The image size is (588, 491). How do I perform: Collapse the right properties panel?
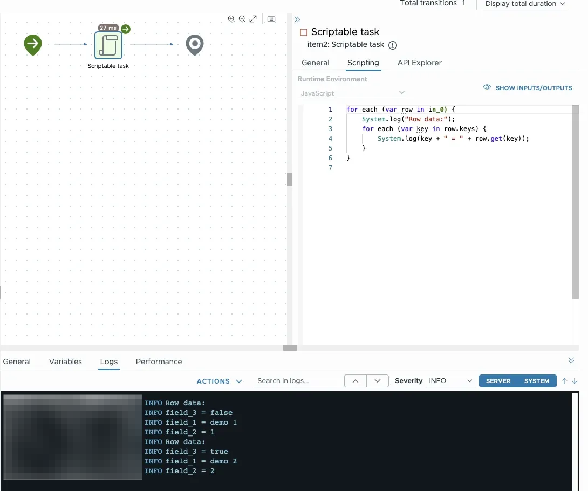point(297,19)
